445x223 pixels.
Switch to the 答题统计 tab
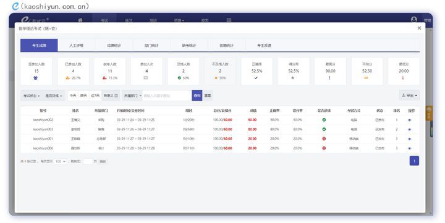tap(226, 45)
